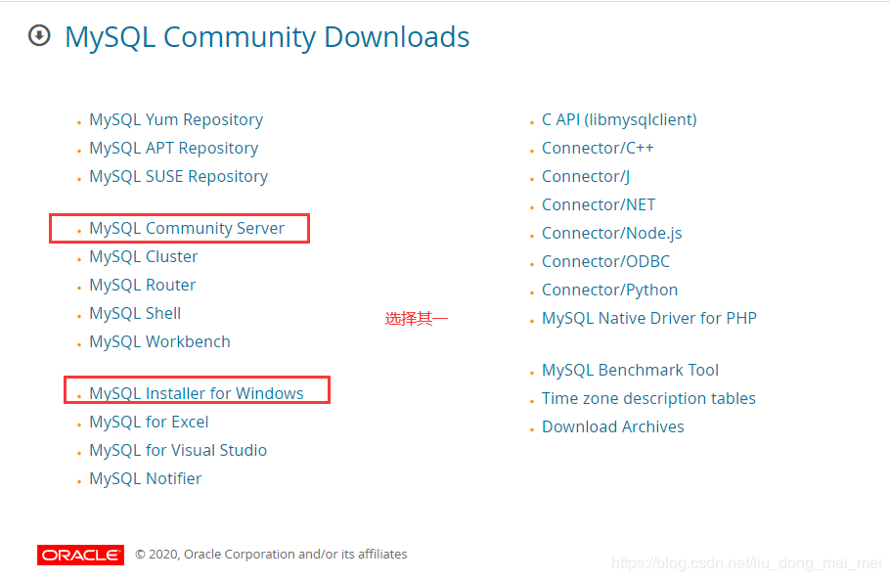The height and width of the screenshot is (581, 890).
Task: Select MySQL Native Driver for PHP
Action: [x=649, y=318]
